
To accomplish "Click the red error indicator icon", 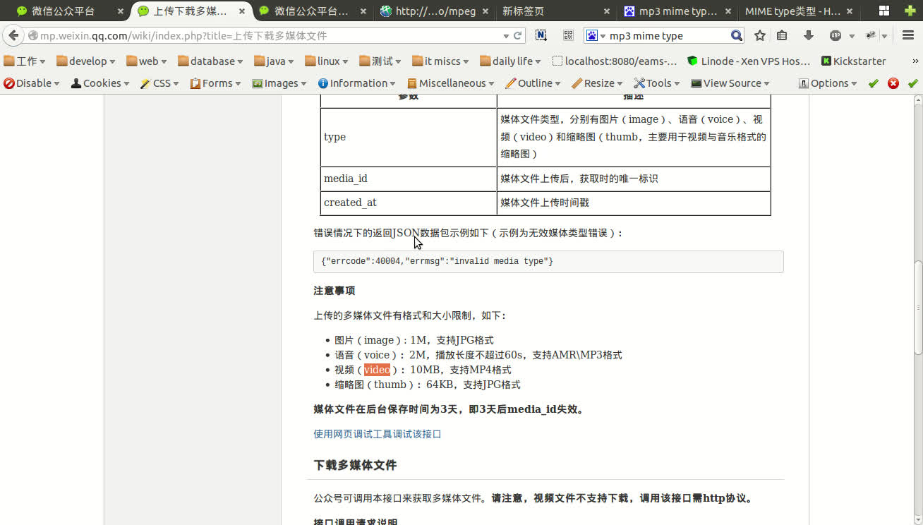I will (x=893, y=83).
